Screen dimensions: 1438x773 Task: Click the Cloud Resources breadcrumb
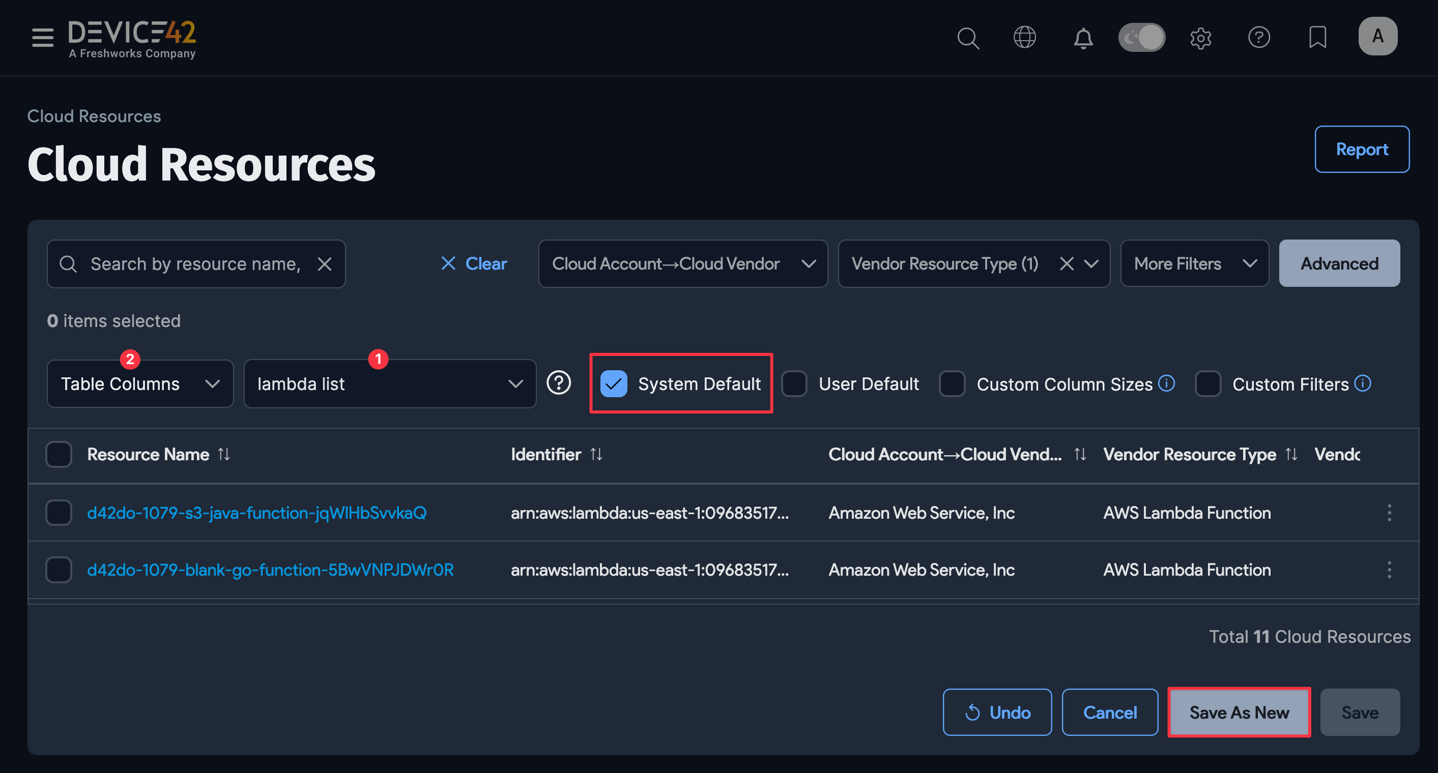click(x=94, y=116)
